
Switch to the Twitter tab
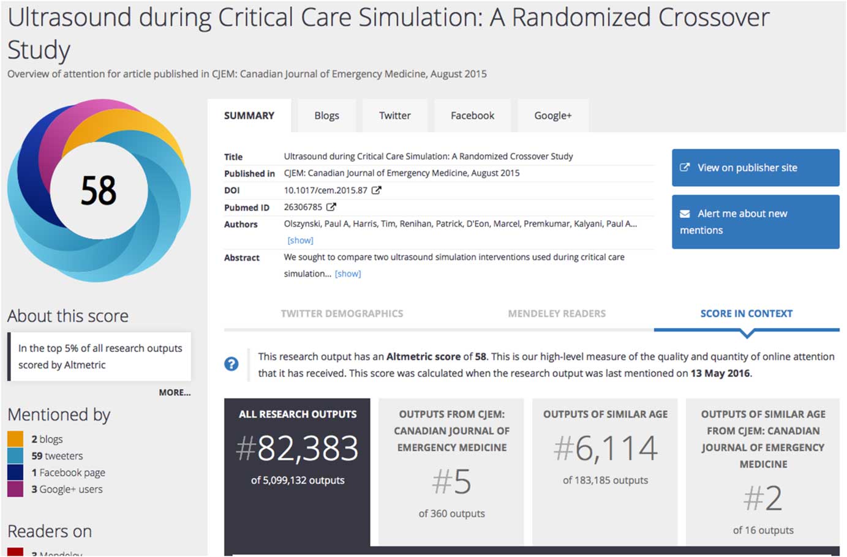[x=394, y=116]
